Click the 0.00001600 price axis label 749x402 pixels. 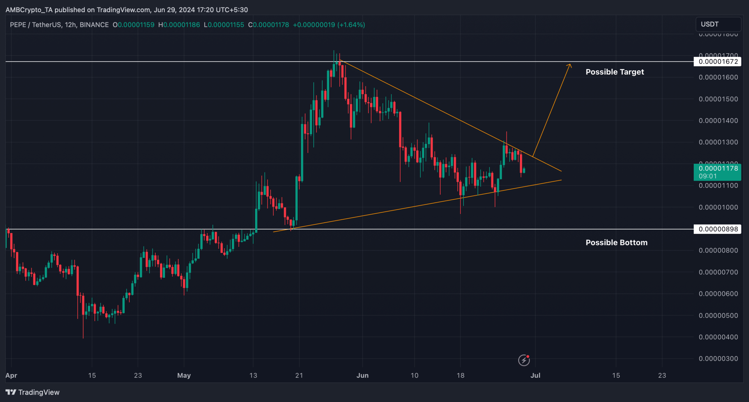pyautogui.click(x=718, y=77)
